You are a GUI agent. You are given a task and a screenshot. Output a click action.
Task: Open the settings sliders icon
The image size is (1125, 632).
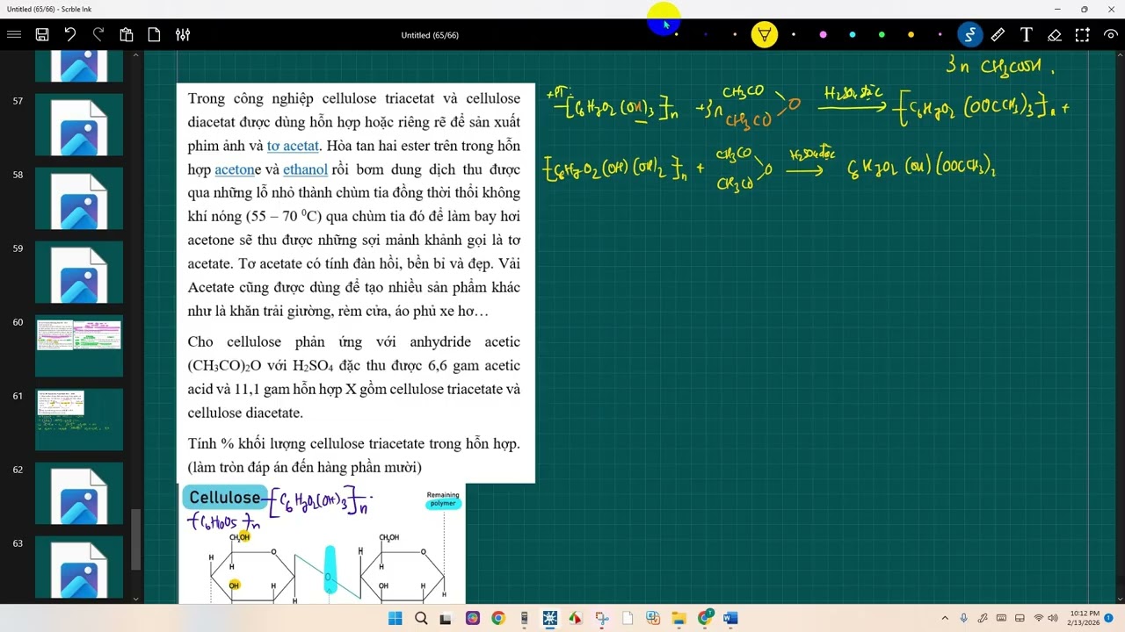click(x=183, y=35)
